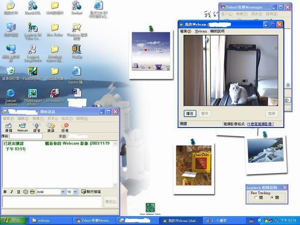Open the WinZip desktop icon

click(x=77, y=52)
